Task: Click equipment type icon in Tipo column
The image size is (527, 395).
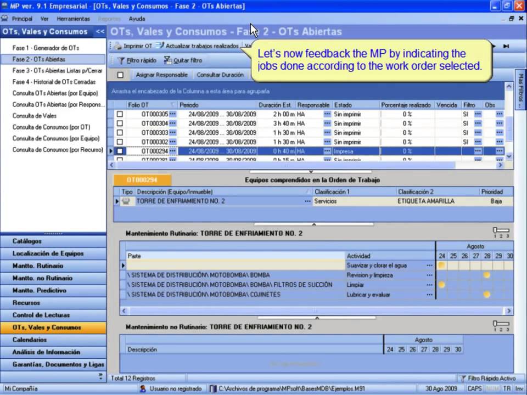Action: point(126,201)
